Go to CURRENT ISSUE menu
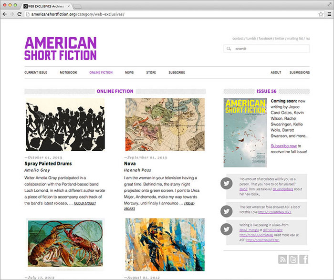 [x=36, y=73]
